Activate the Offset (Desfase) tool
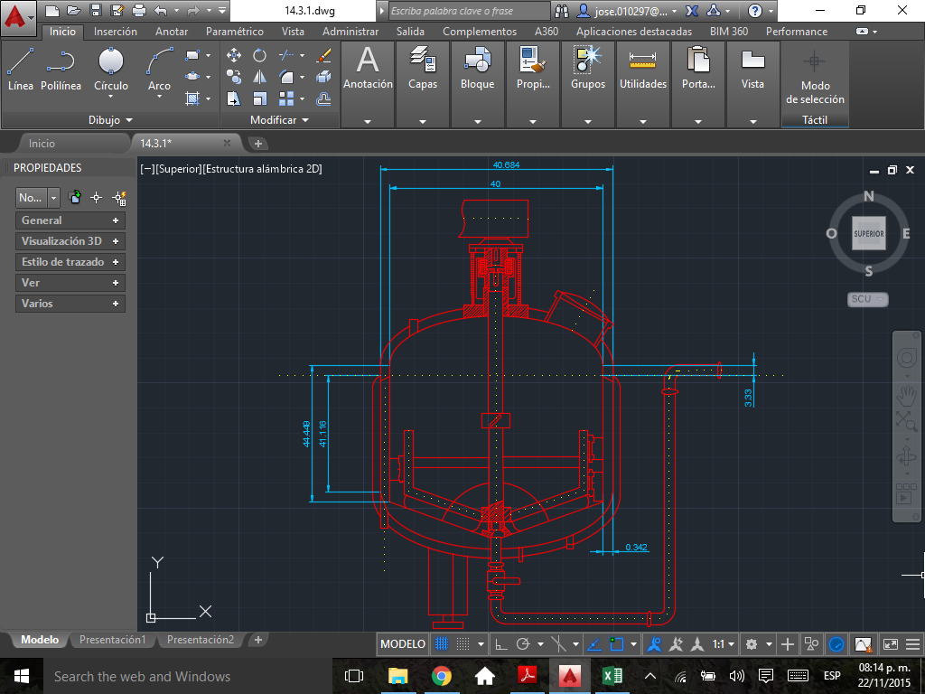The image size is (925, 694). click(x=323, y=98)
